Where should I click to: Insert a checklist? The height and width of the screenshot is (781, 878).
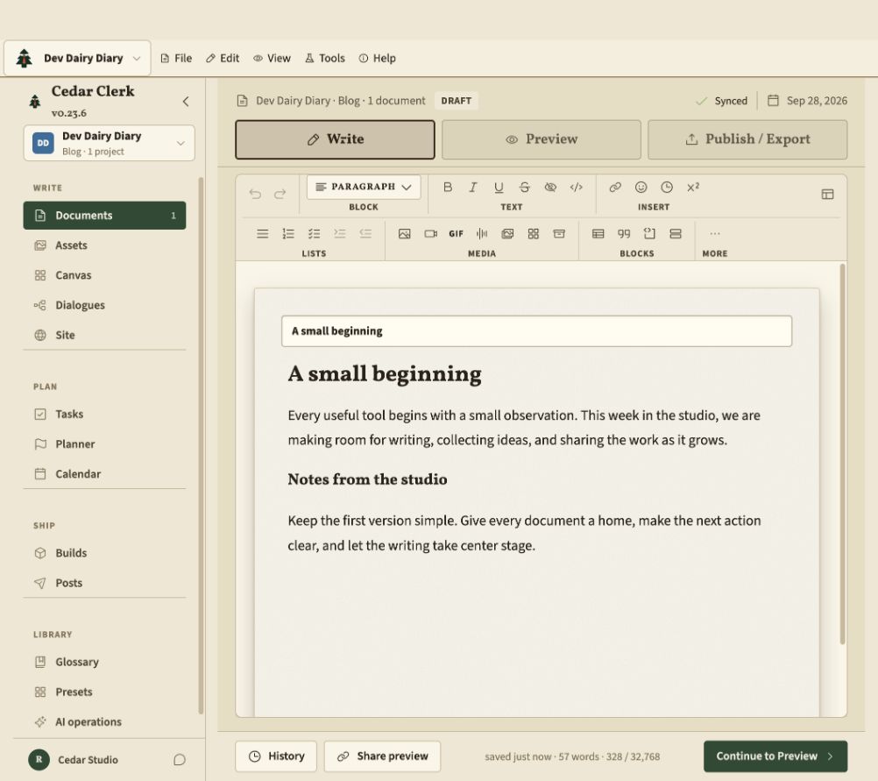pos(314,234)
